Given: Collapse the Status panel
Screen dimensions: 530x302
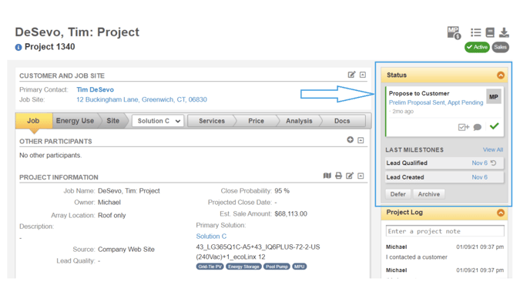Looking at the screenshot, I should 501,75.
